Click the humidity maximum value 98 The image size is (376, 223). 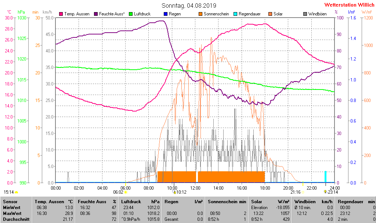(114, 213)
